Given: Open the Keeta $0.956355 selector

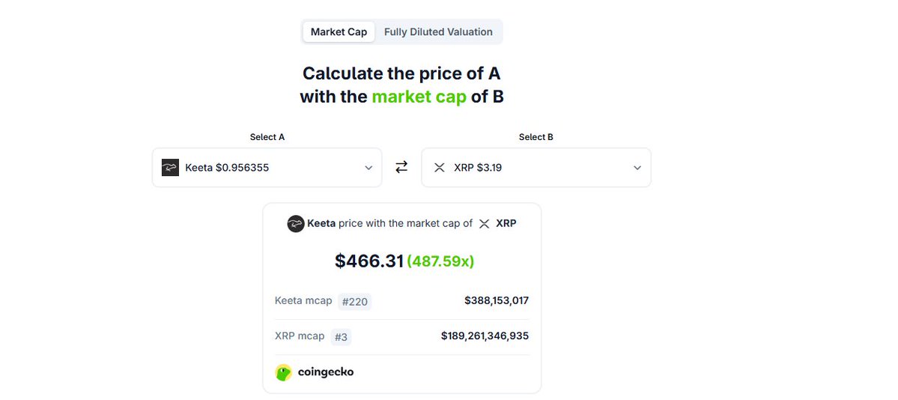Looking at the screenshot, I should [x=267, y=167].
